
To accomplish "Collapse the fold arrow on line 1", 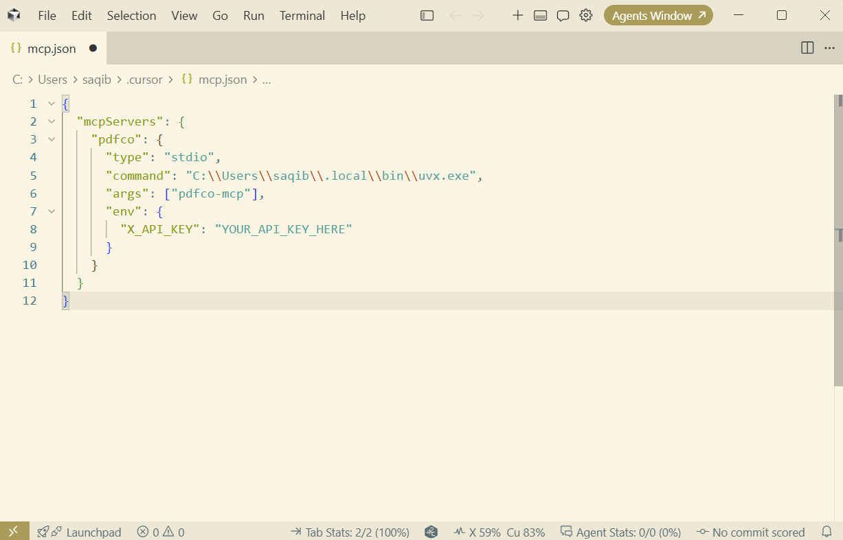I will click(51, 104).
